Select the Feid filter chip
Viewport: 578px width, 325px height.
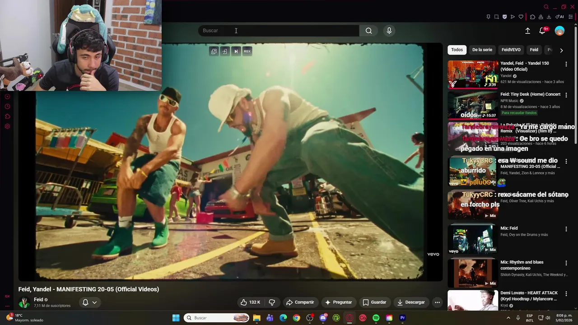534,50
